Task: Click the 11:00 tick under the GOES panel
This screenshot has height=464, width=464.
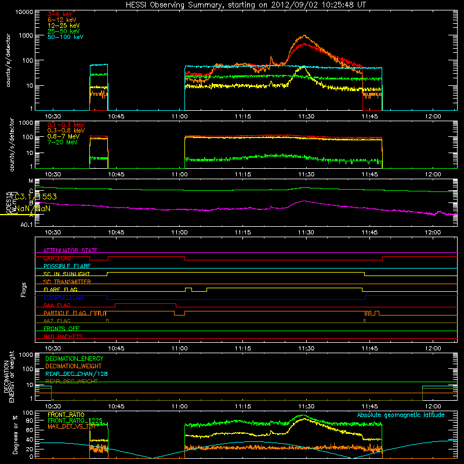Action: [180, 233]
